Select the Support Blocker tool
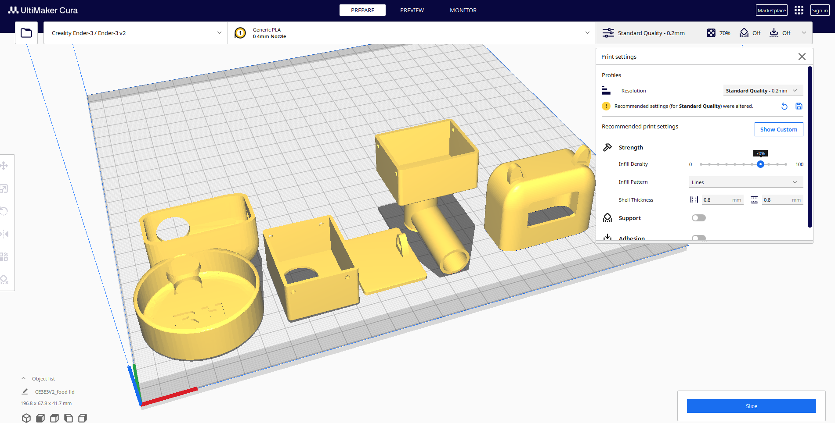835x423 pixels. pos(4,280)
